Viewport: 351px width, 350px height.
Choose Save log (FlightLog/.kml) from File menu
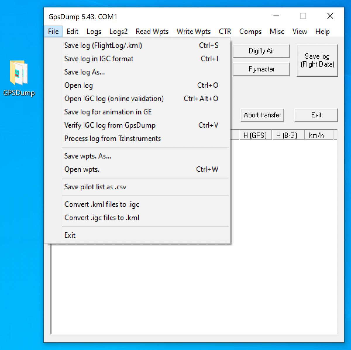tap(103, 46)
